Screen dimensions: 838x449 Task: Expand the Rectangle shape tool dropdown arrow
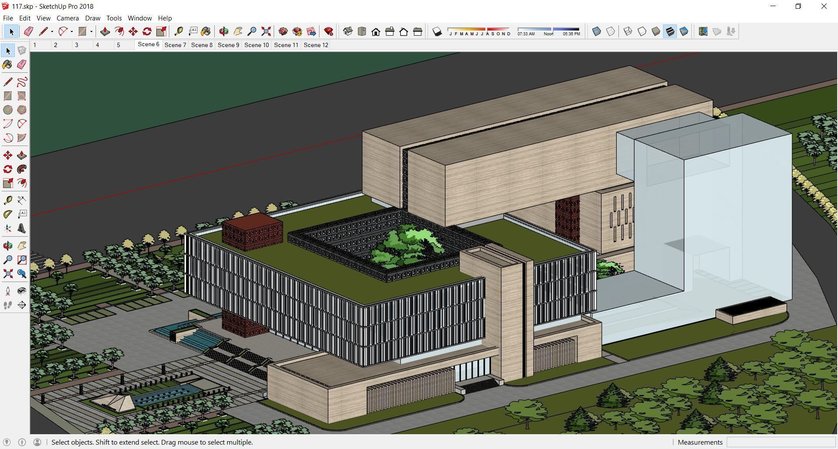click(91, 31)
